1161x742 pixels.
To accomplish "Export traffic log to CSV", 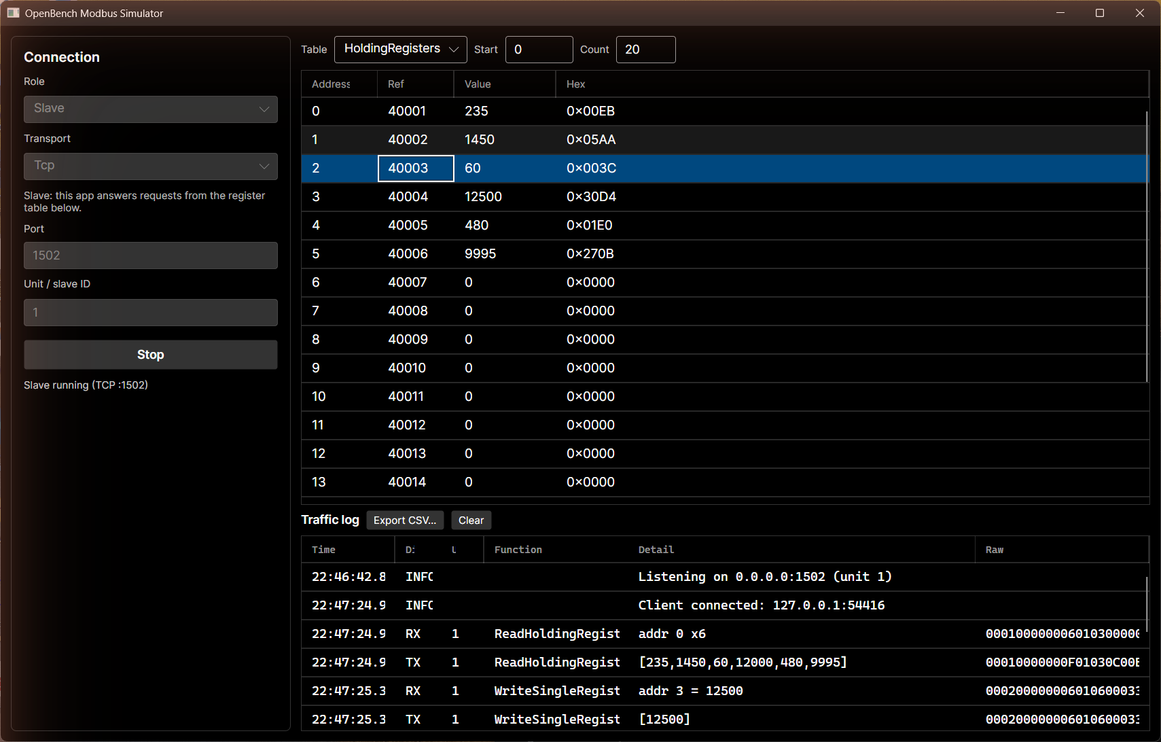I will click(405, 520).
